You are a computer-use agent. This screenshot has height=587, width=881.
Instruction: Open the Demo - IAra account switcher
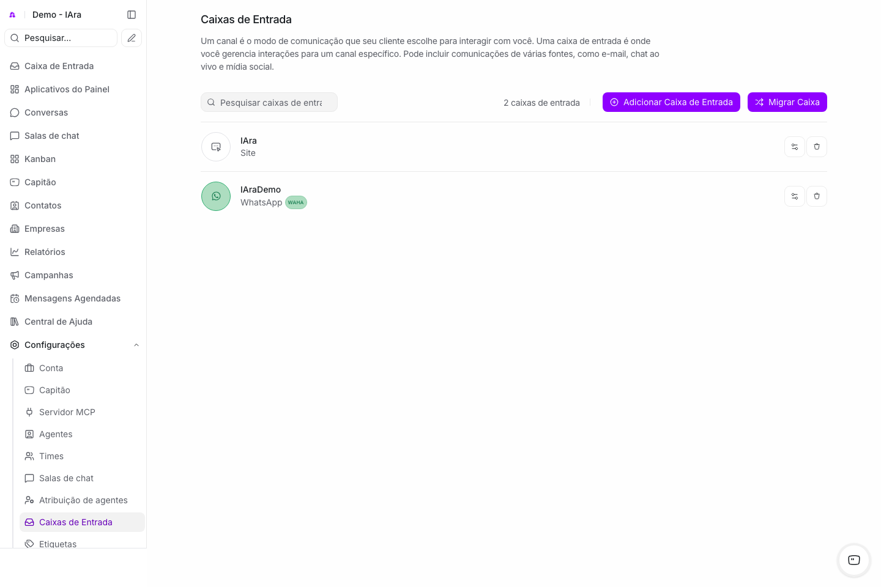(57, 15)
